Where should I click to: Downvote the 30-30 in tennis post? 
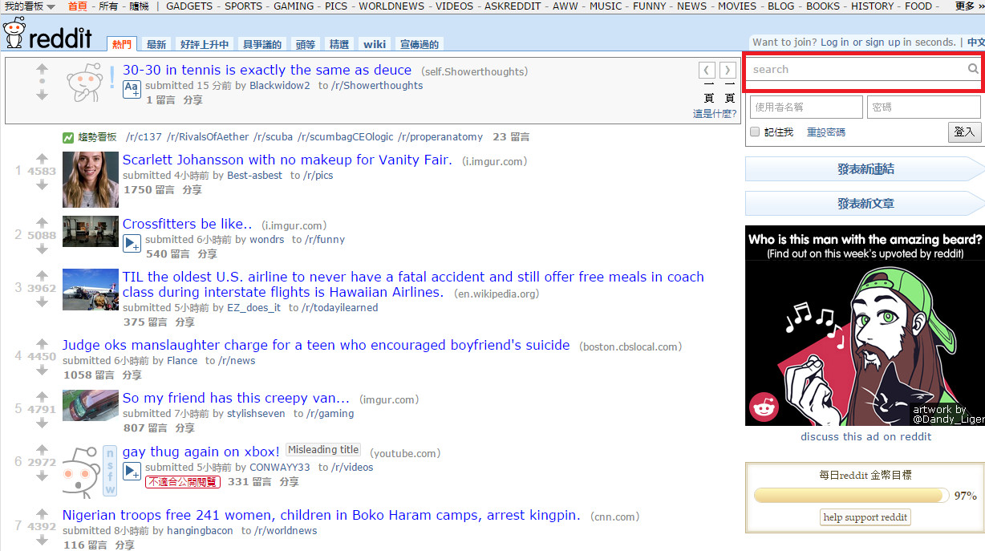pyautogui.click(x=42, y=95)
